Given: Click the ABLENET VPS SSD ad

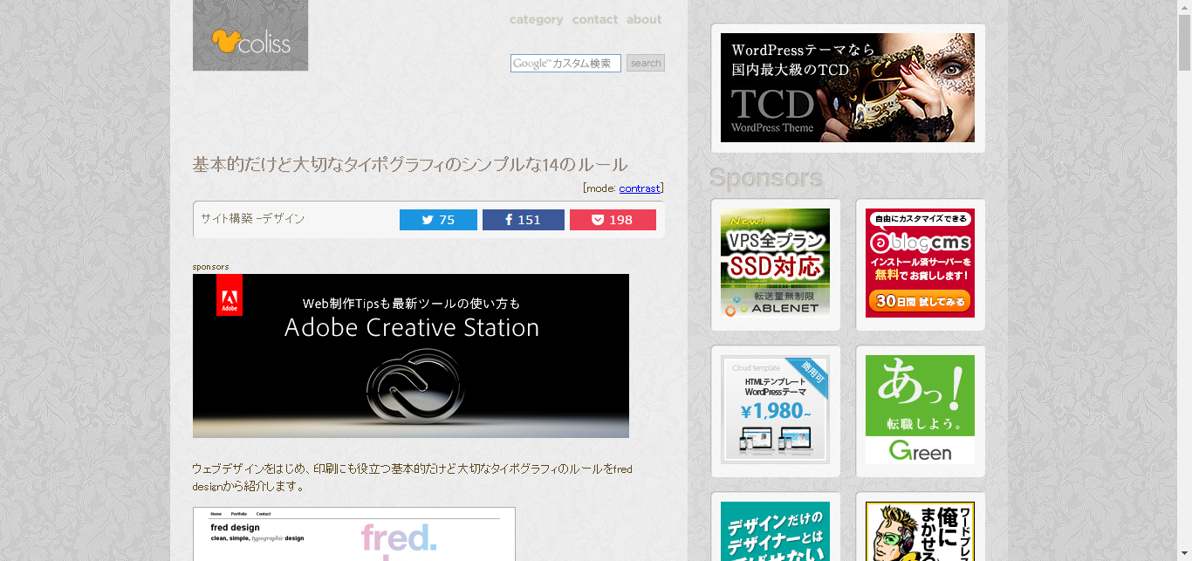Looking at the screenshot, I should tap(775, 263).
